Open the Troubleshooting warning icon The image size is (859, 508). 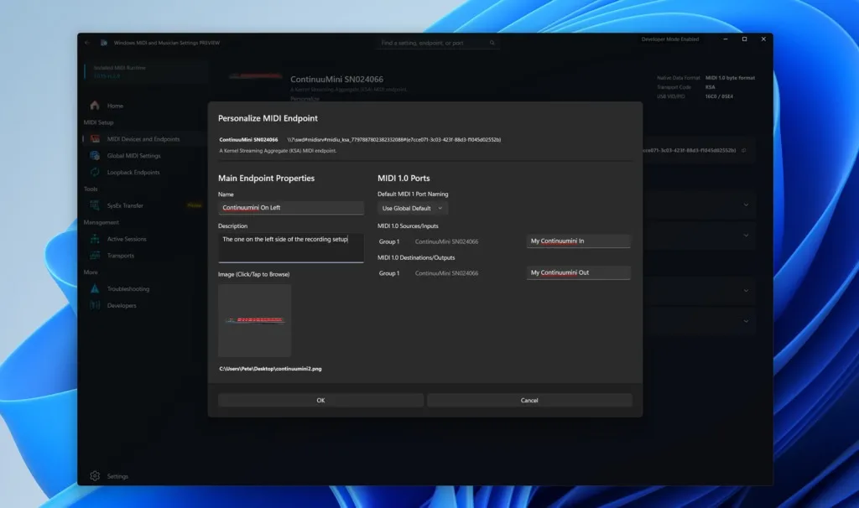(94, 288)
